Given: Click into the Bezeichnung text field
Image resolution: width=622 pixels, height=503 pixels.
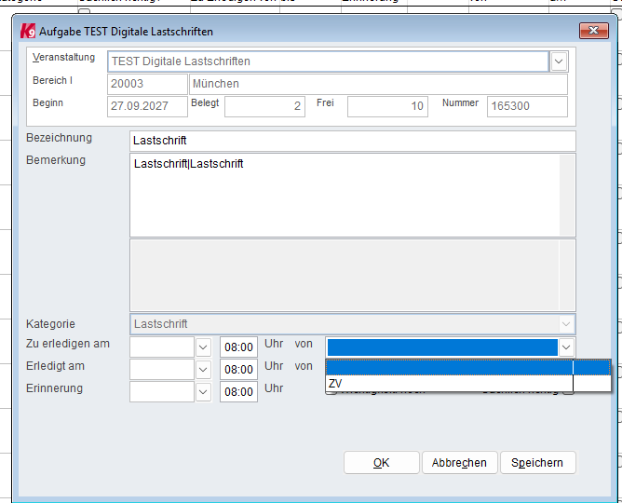Looking at the screenshot, I should click(x=352, y=141).
